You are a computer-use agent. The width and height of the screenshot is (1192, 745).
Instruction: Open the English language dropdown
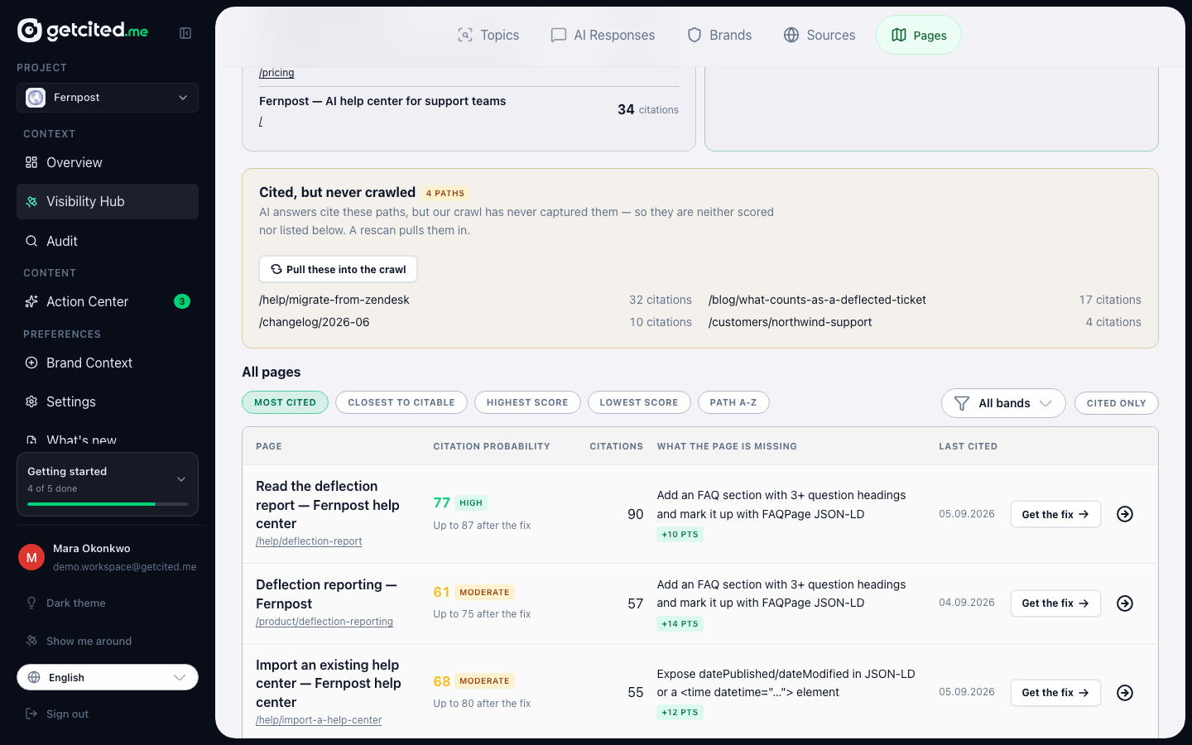point(108,677)
